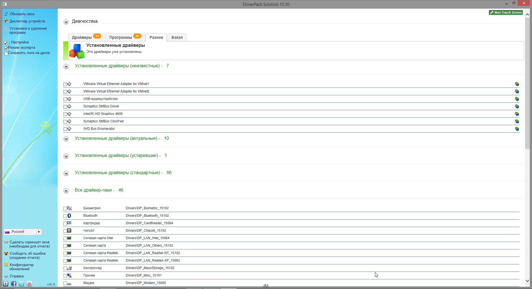Click the colored cubes Установленные драйверы icon

tap(77, 51)
